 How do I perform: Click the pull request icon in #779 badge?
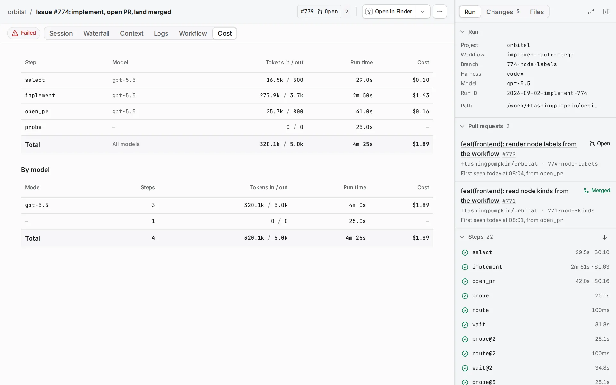tap(320, 12)
